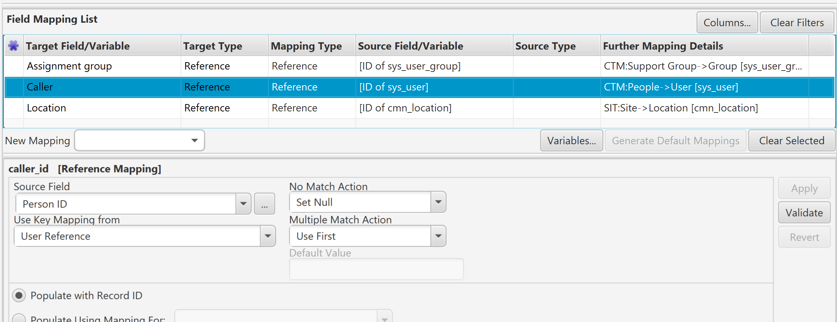Select the Populate with Record ID radio button

19,295
